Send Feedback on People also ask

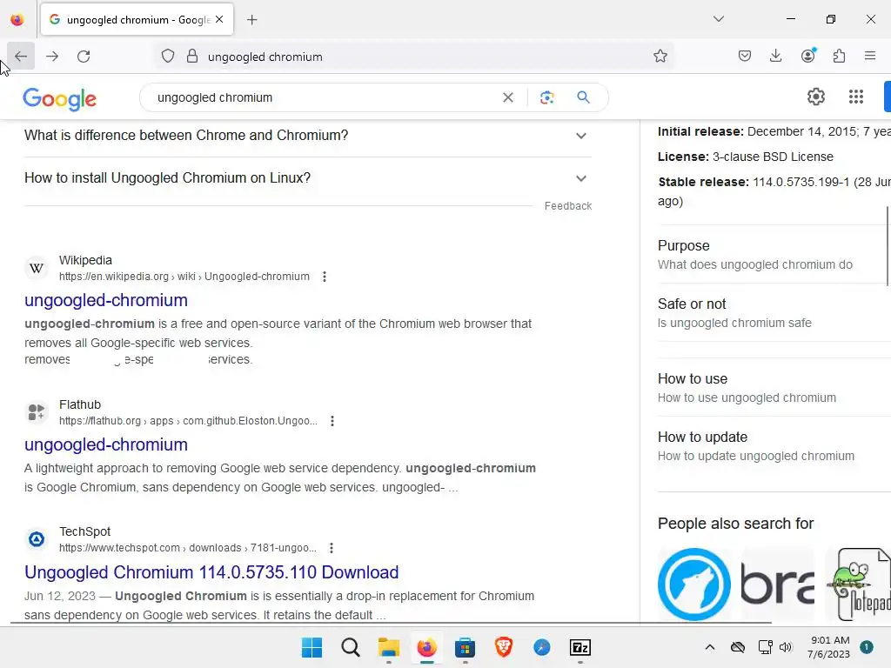[567, 206]
